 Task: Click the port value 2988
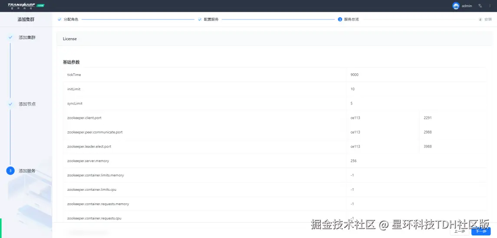pyautogui.click(x=428, y=132)
